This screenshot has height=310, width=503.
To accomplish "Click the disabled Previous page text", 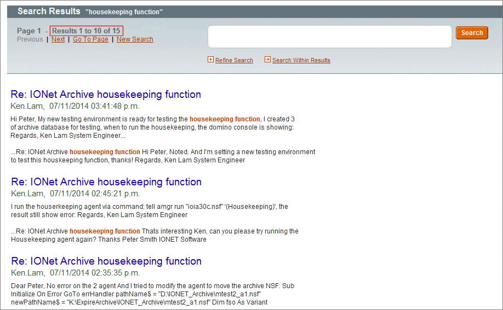I will pyautogui.click(x=30, y=39).
